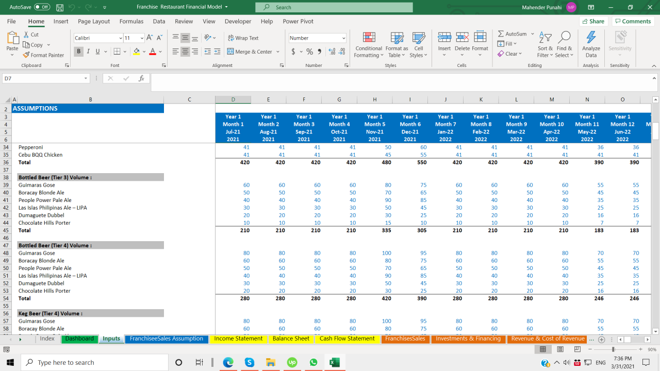The height and width of the screenshot is (371, 660).
Task: Click the Align Left icon
Action: 175,52
